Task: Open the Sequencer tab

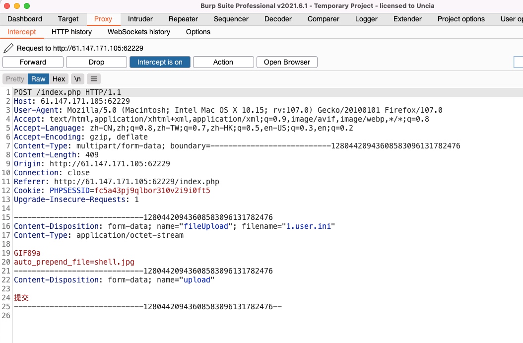Action: click(x=231, y=19)
